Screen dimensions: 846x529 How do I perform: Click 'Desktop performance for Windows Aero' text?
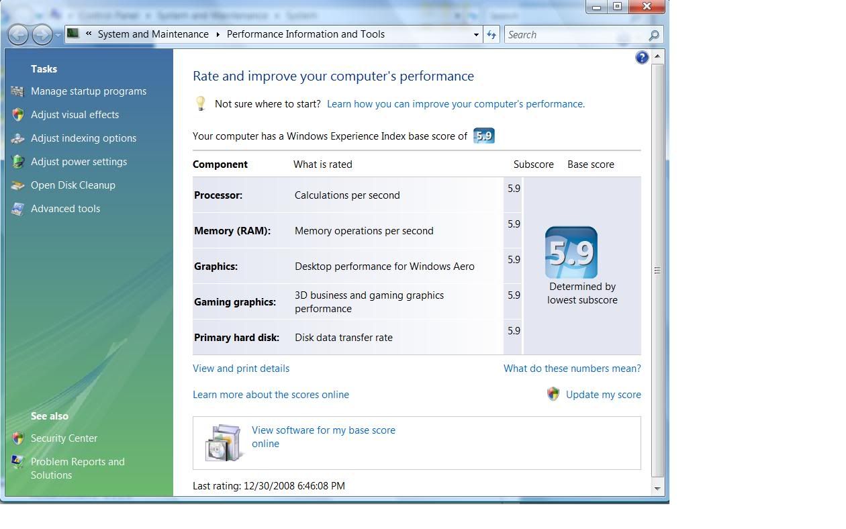pos(385,267)
